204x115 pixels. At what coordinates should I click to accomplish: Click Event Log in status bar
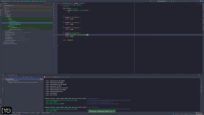pyautogui.click(x=199, y=112)
